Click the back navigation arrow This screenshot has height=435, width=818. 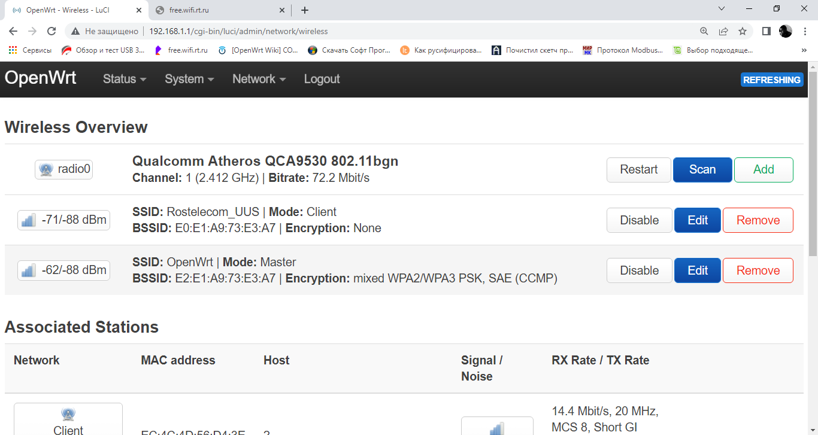point(13,31)
